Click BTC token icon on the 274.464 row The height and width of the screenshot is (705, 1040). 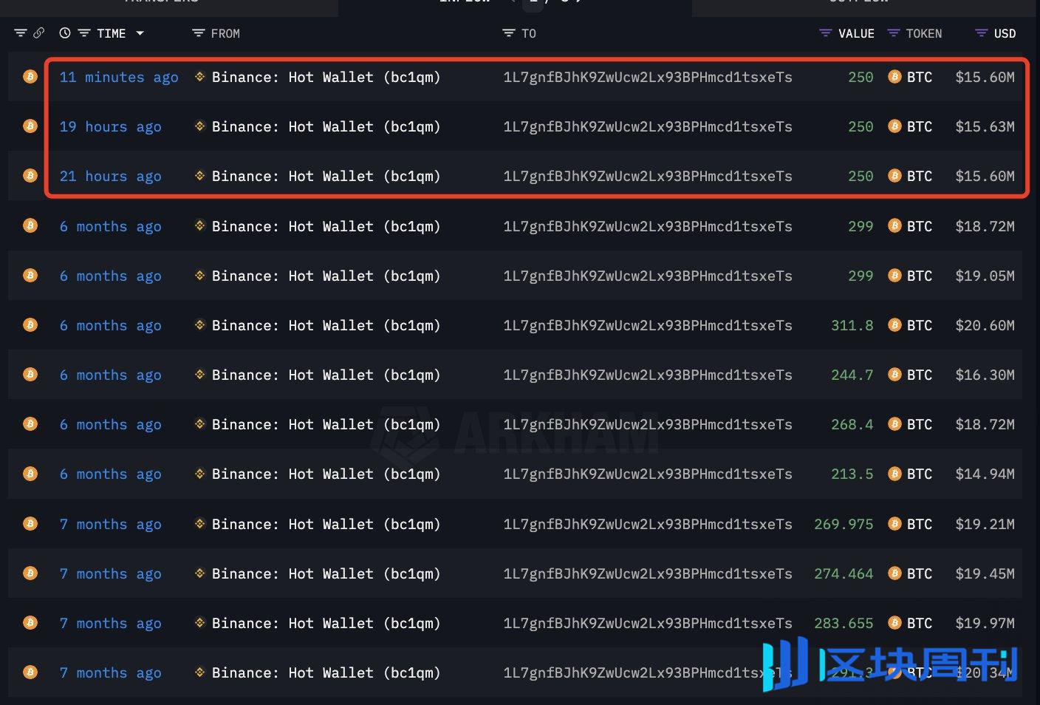894,573
